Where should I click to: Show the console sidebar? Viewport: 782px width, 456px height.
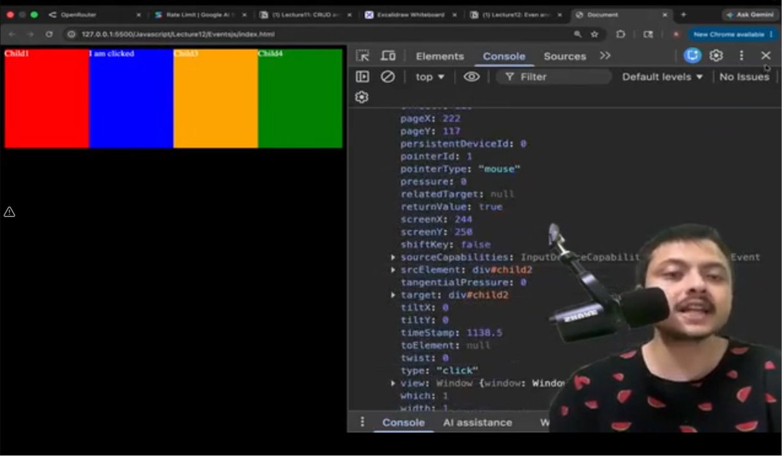pyautogui.click(x=362, y=77)
